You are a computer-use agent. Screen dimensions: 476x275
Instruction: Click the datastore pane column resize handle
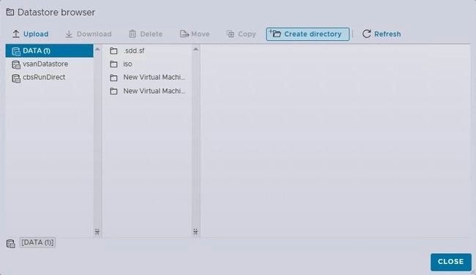pos(97,232)
